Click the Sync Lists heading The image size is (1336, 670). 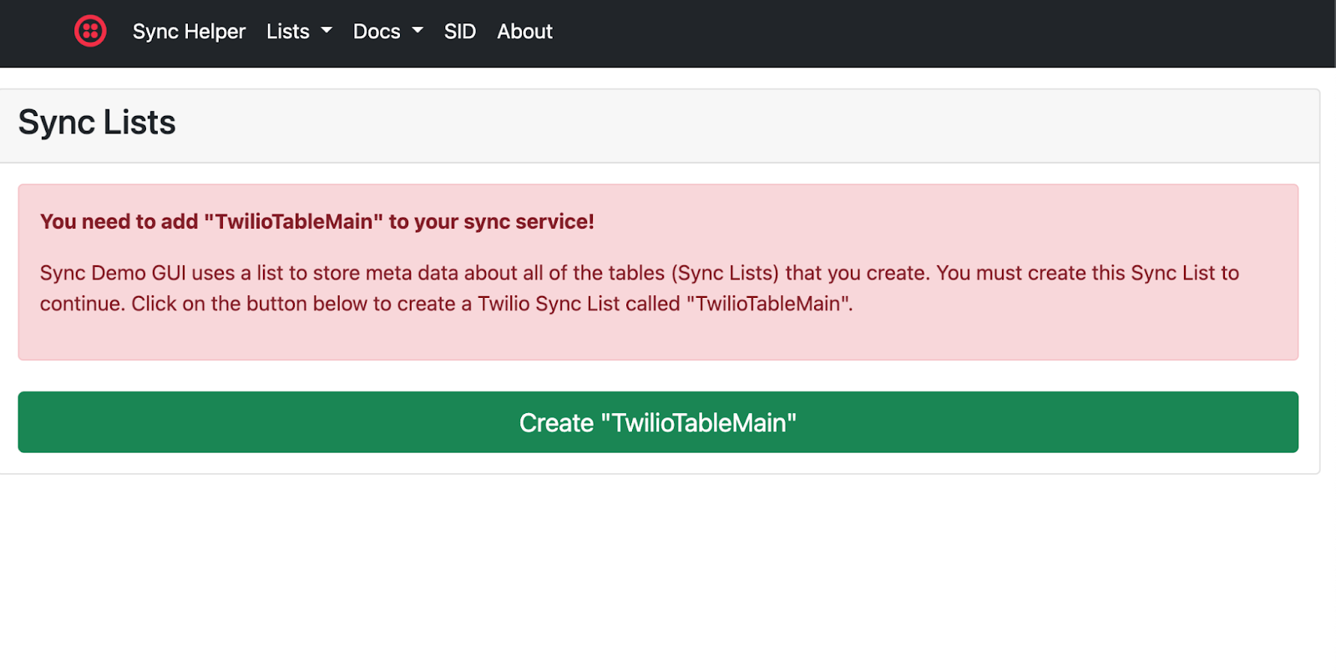coord(97,123)
